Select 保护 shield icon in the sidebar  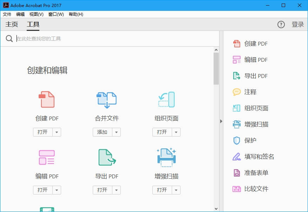237,140
